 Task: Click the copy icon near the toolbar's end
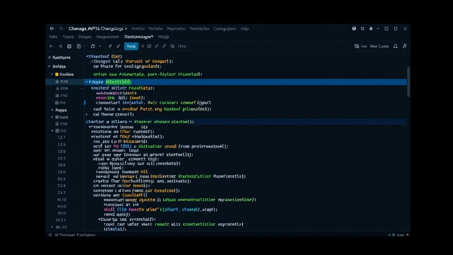point(172,46)
